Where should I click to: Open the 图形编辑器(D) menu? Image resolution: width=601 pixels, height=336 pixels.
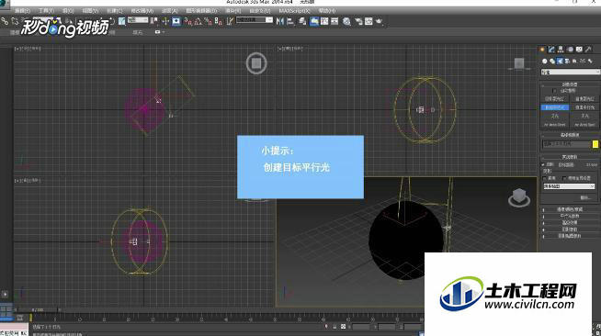(201, 11)
